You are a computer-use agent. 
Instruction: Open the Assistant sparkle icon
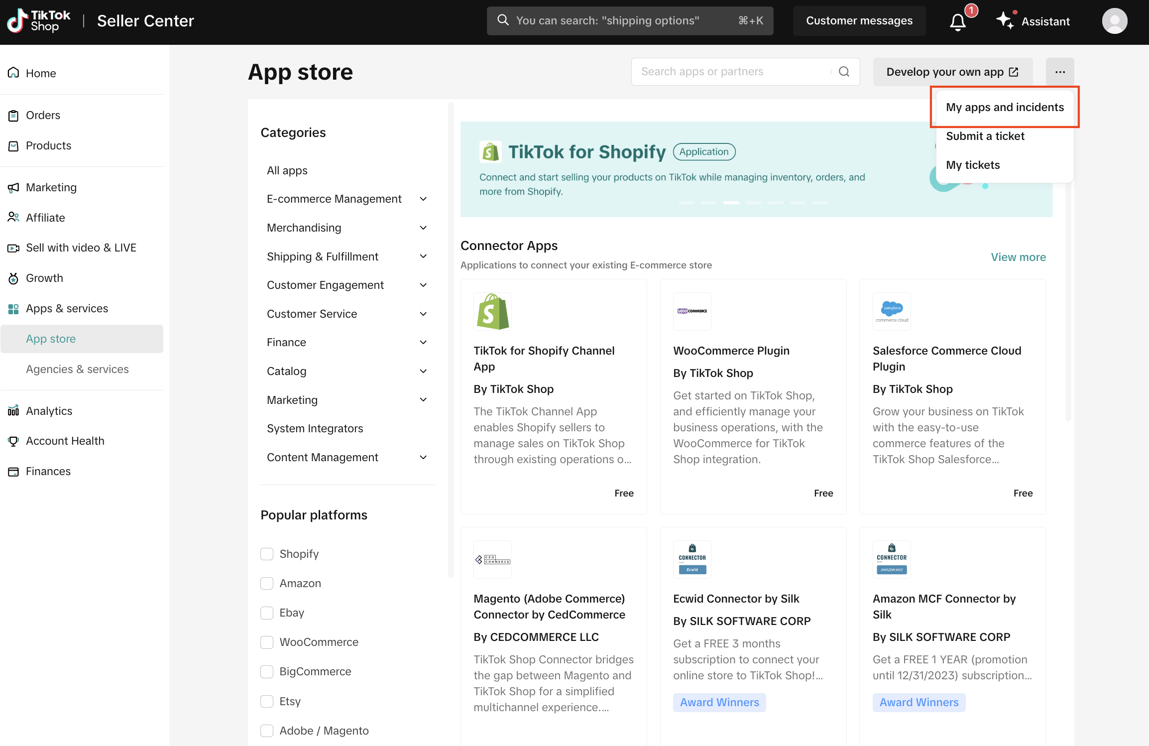[x=1005, y=20]
